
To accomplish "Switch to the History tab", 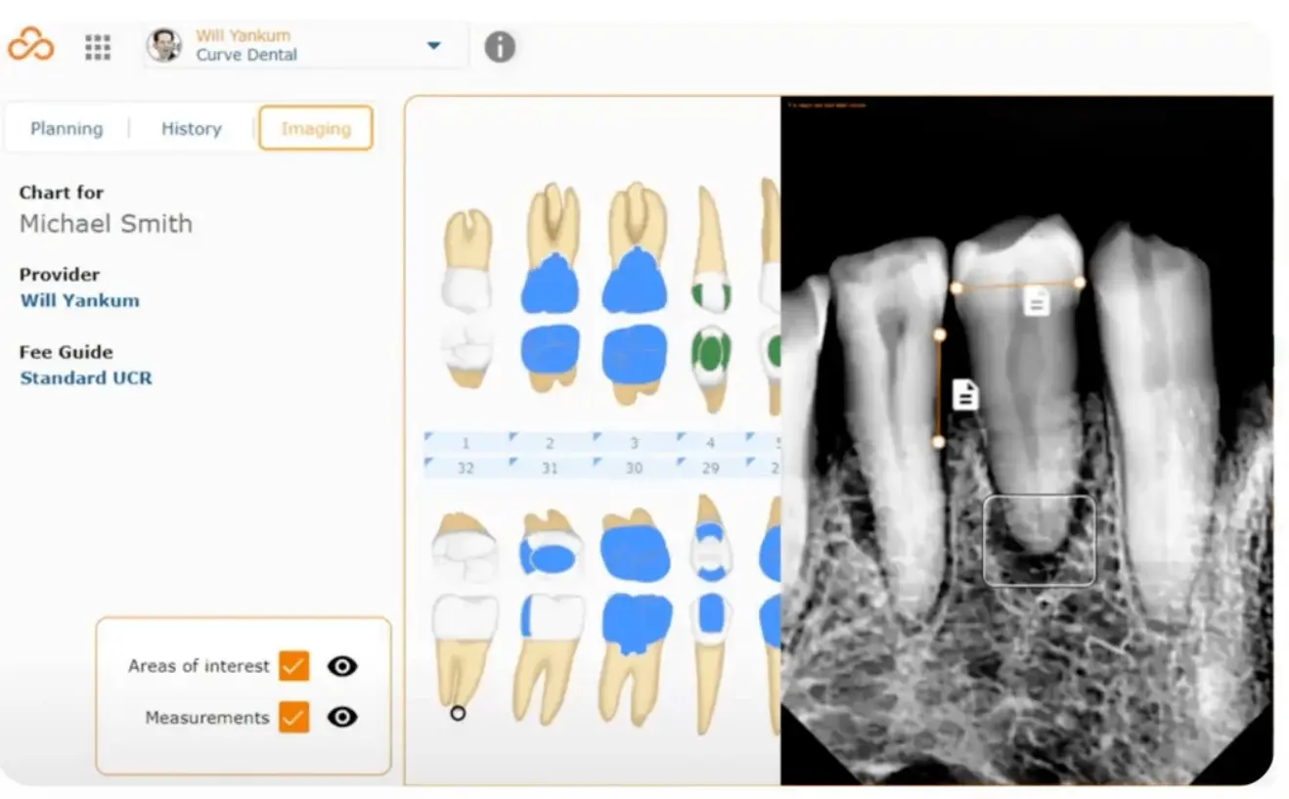I will [191, 128].
